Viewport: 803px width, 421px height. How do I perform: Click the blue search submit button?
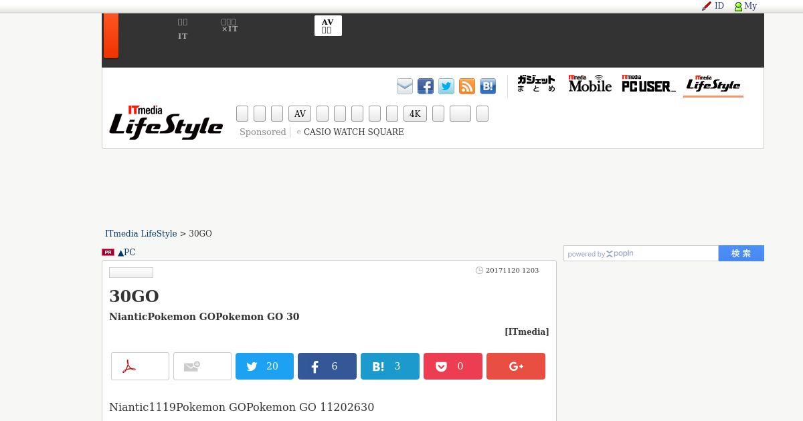click(x=741, y=253)
